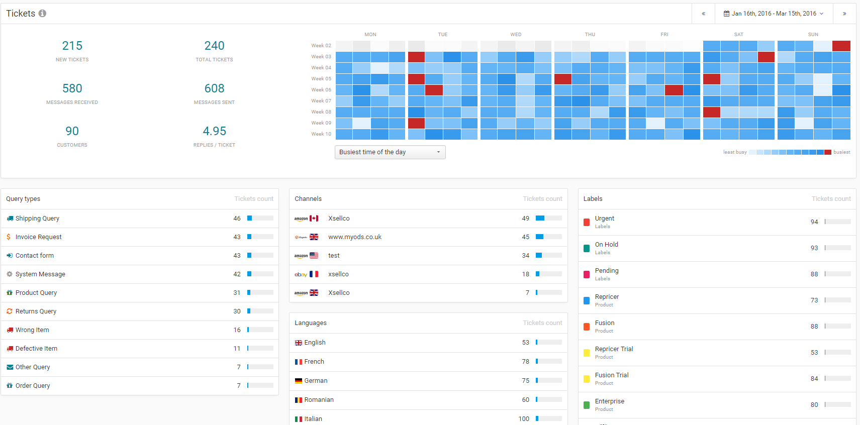
Task: Click the German language row text
Action: coord(316,381)
